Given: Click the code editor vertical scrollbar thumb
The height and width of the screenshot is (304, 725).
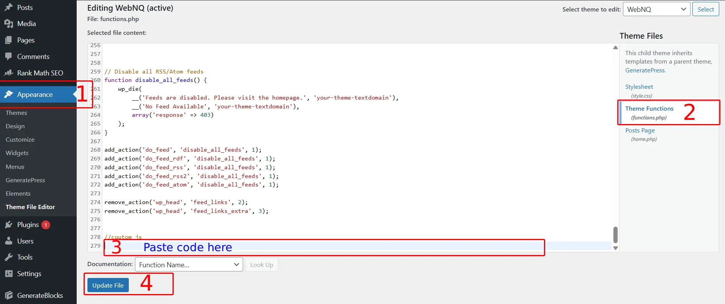Looking at the screenshot, I should [x=615, y=235].
